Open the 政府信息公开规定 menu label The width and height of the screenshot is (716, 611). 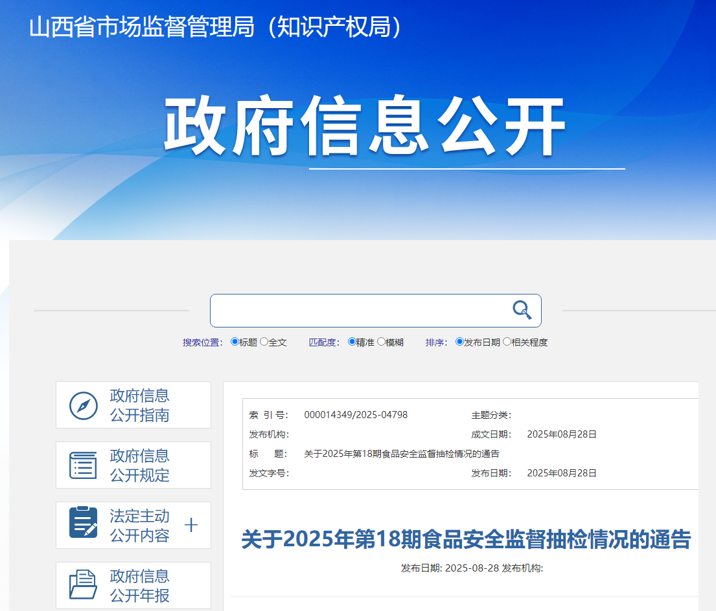coord(139,465)
